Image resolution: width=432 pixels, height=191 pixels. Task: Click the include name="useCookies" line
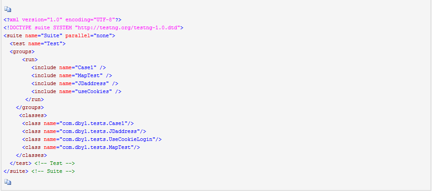pos(76,91)
